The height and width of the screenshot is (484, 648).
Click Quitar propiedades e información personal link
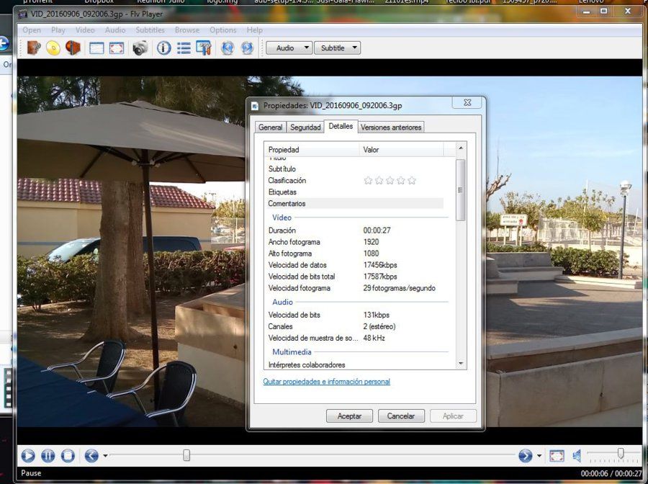click(326, 382)
